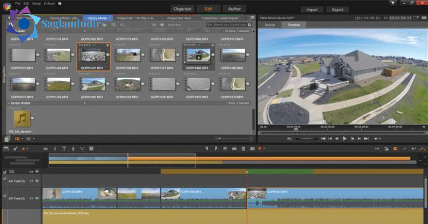Click the preview shuttle speed slider
Viewport: 428px width, 224px height.
pos(307,139)
